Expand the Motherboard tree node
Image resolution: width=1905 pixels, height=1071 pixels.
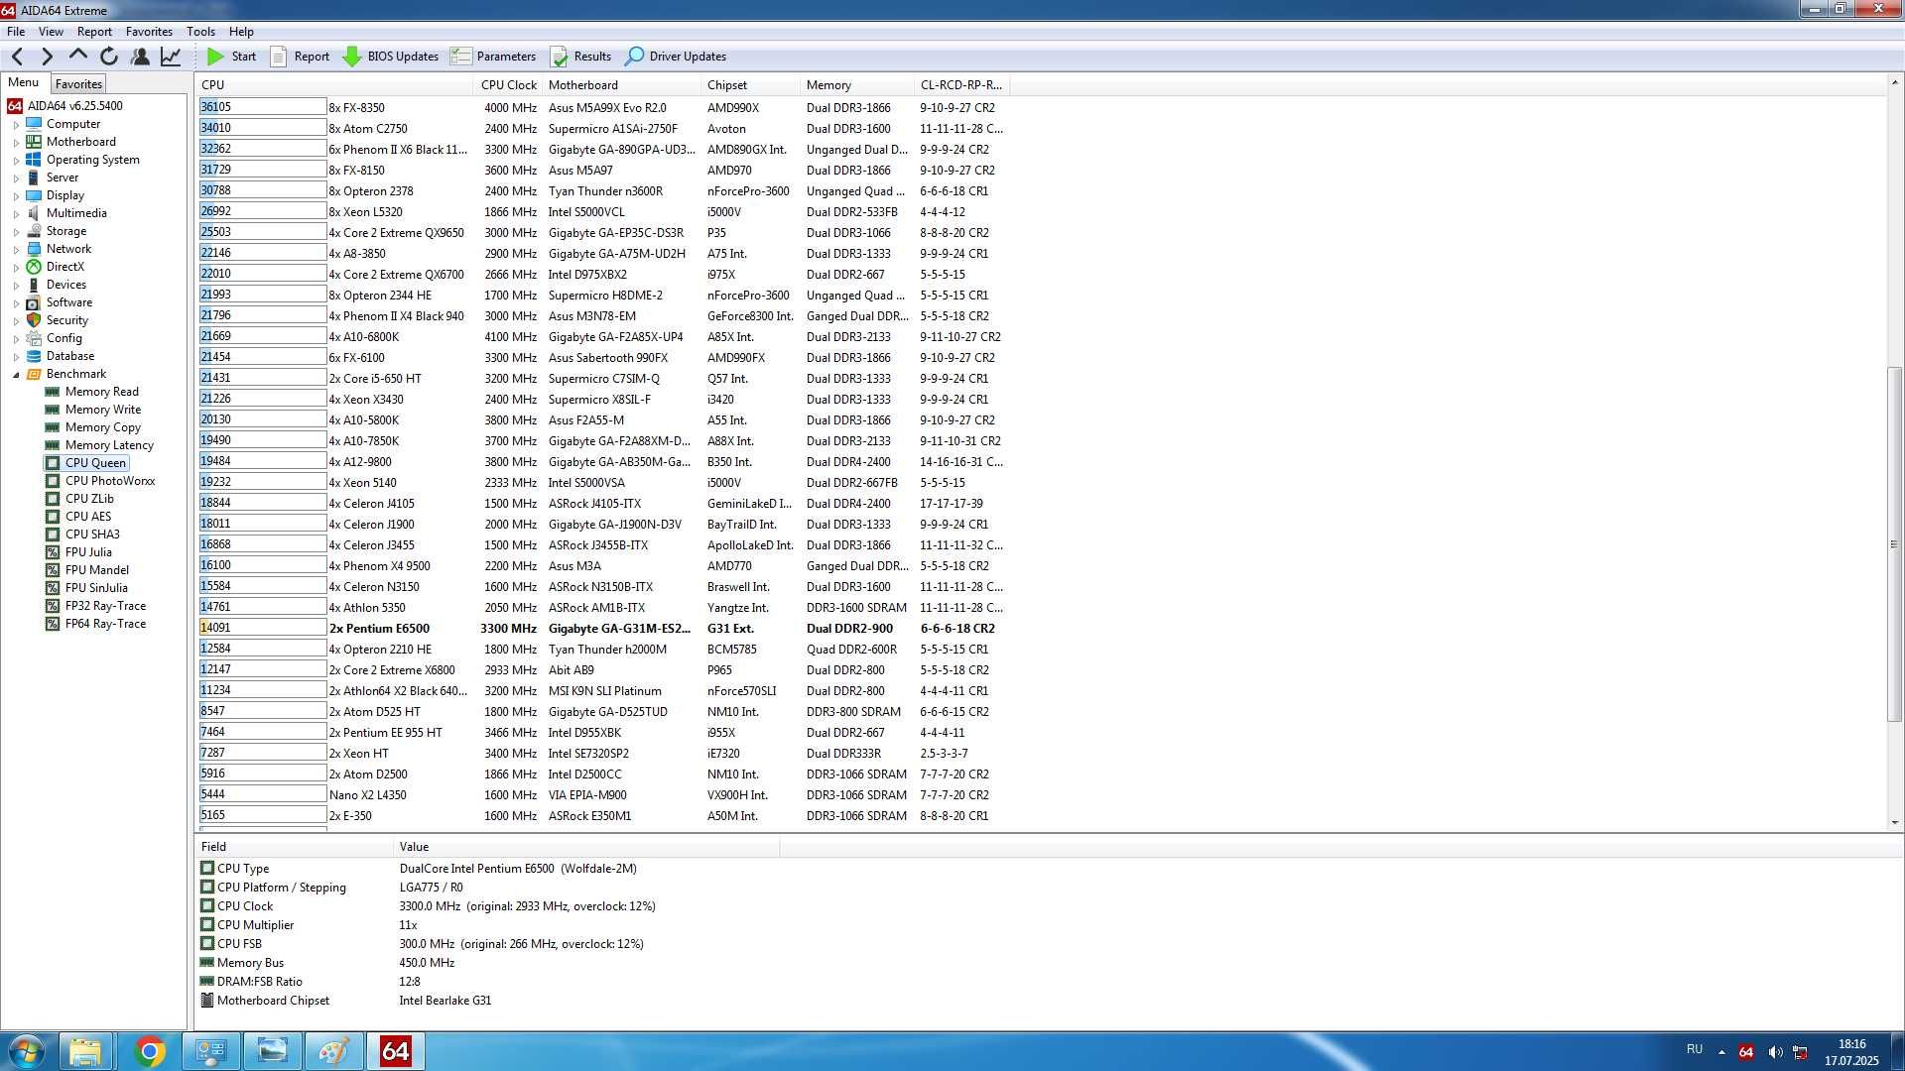(16, 143)
